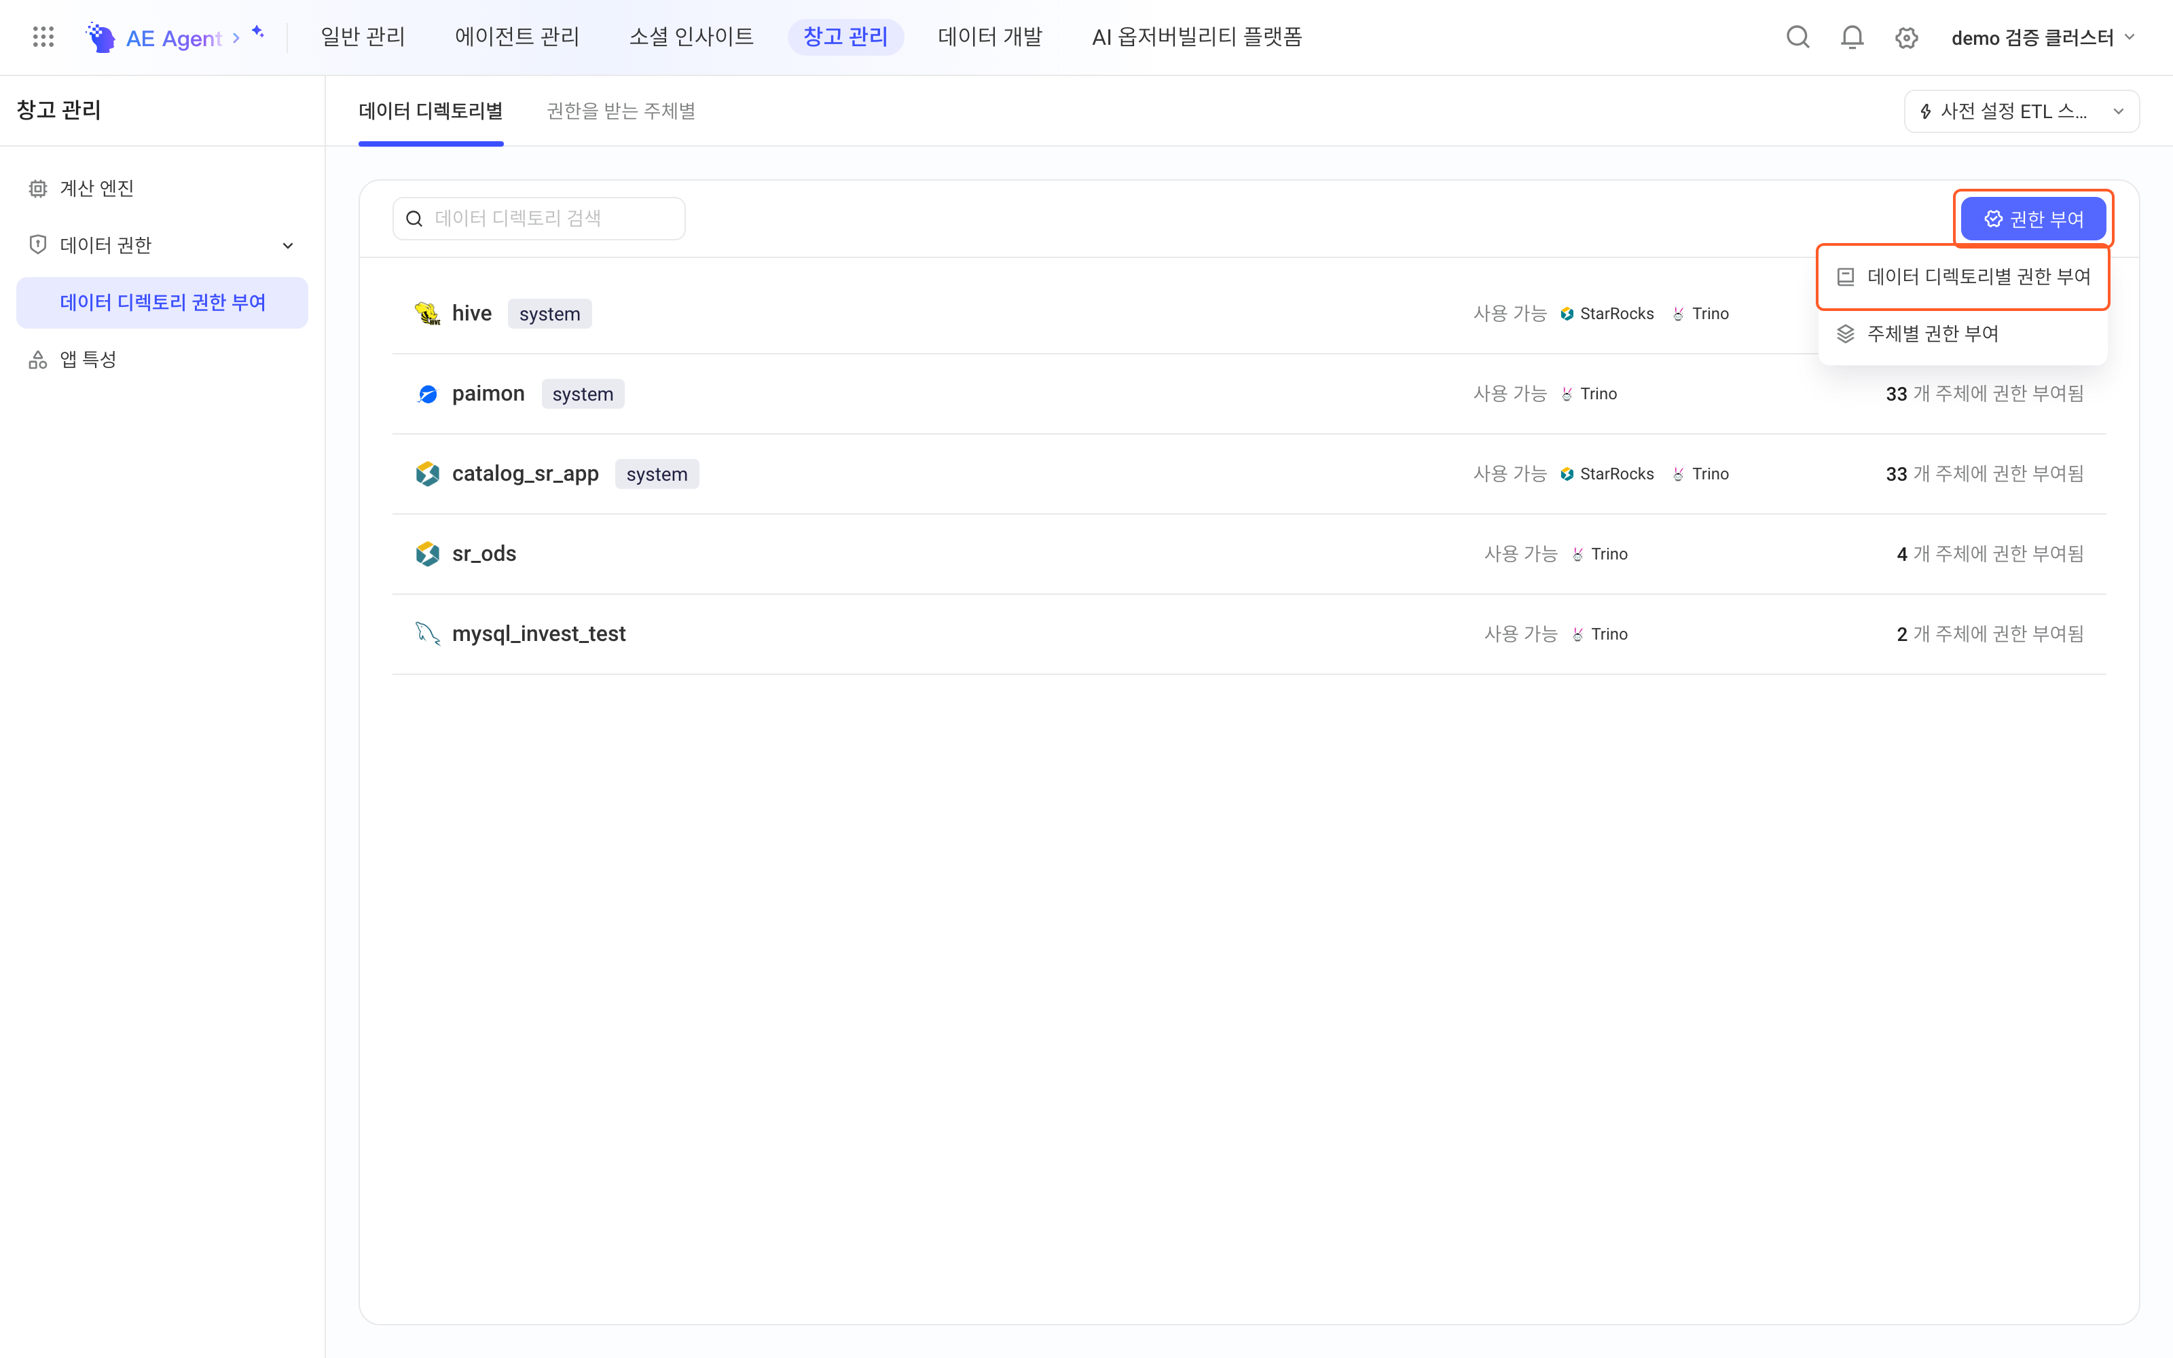The height and width of the screenshot is (1358, 2173).
Task: Click the 앱 특성 shapes icon
Action: [x=38, y=359]
